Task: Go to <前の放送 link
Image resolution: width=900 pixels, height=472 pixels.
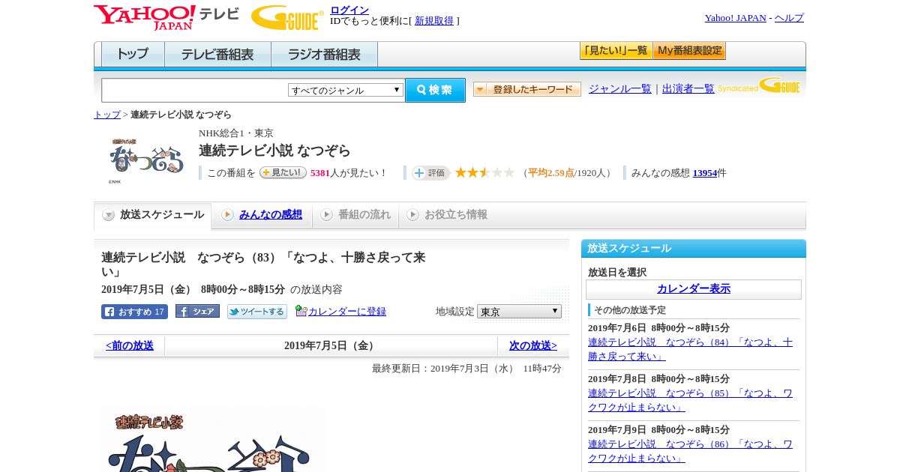Action: (130, 346)
